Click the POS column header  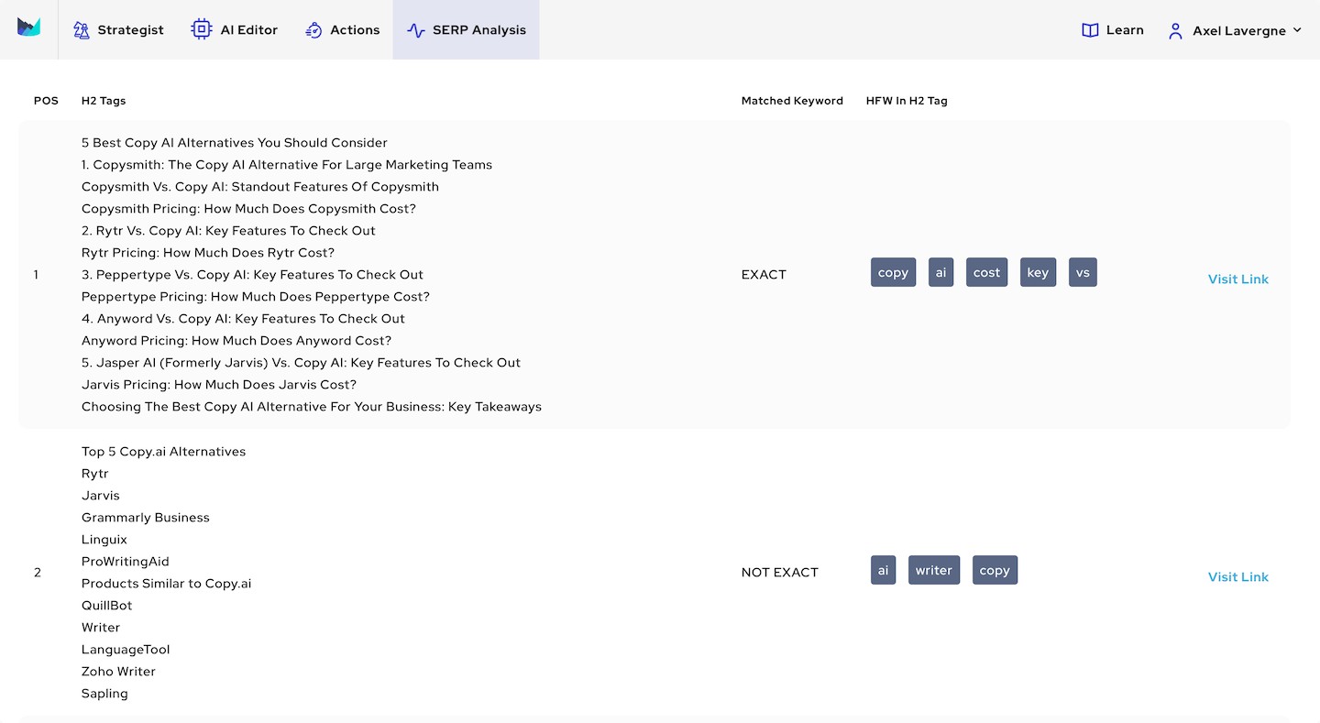[x=46, y=101]
